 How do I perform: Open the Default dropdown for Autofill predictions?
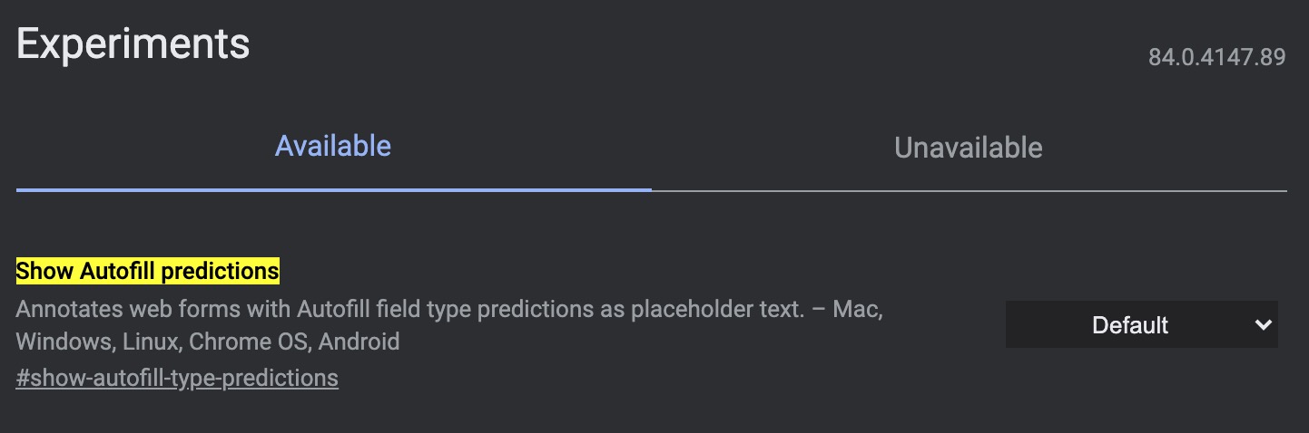[x=1130, y=325]
